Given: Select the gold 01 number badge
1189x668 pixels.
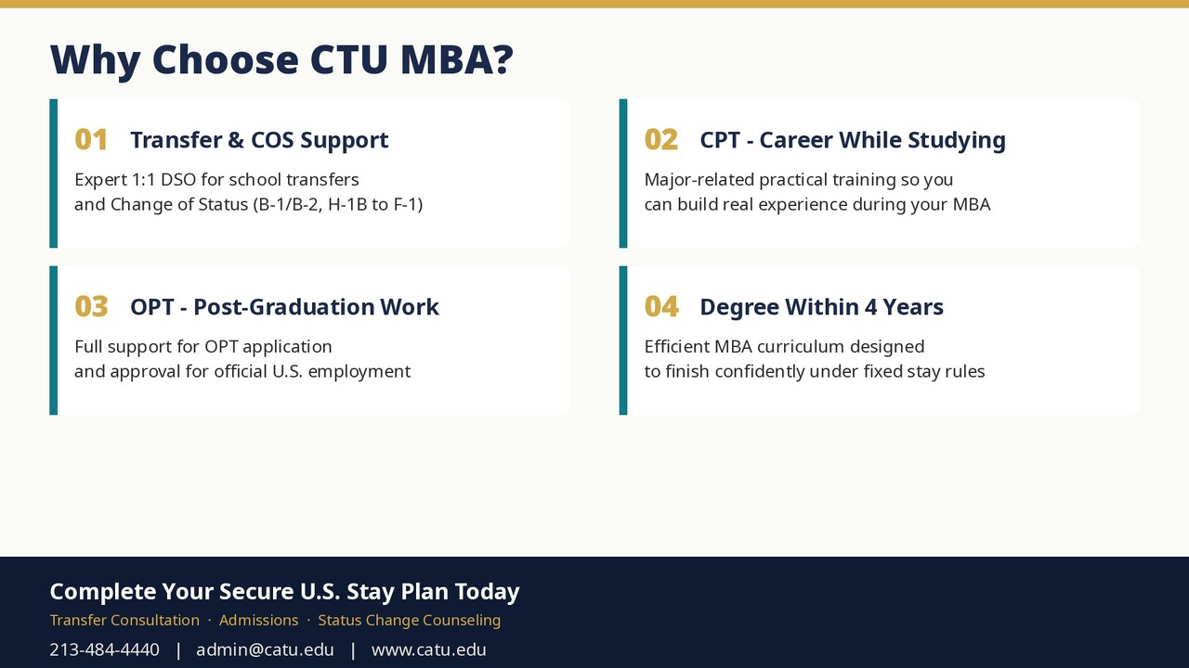Looking at the screenshot, I should click(x=91, y=140).
